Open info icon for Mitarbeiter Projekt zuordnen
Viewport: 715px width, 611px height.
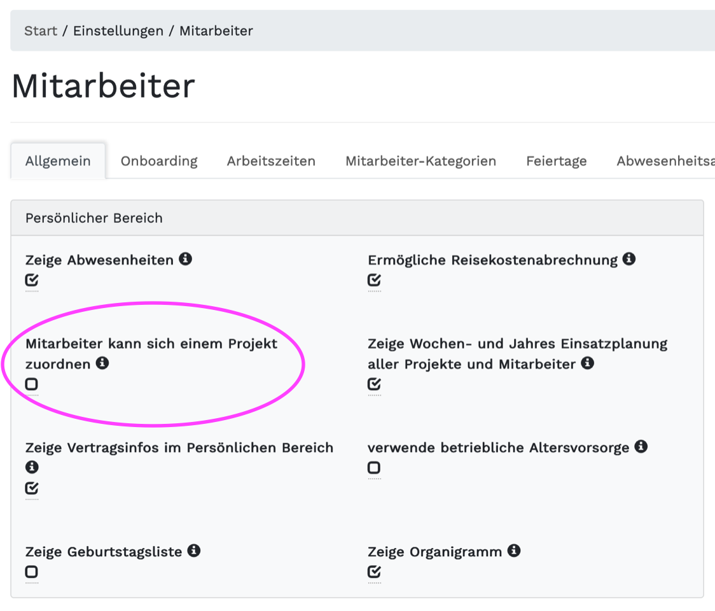pos(102,363)
